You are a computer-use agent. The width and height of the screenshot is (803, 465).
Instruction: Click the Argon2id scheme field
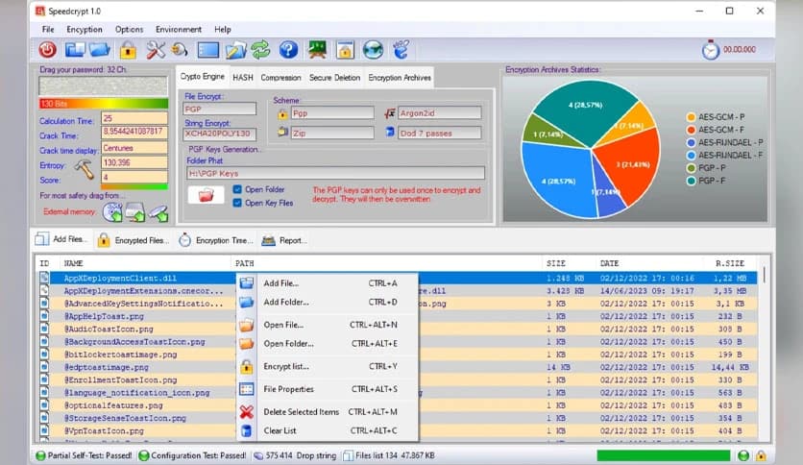pyautogui.click(x=439, y=113)
